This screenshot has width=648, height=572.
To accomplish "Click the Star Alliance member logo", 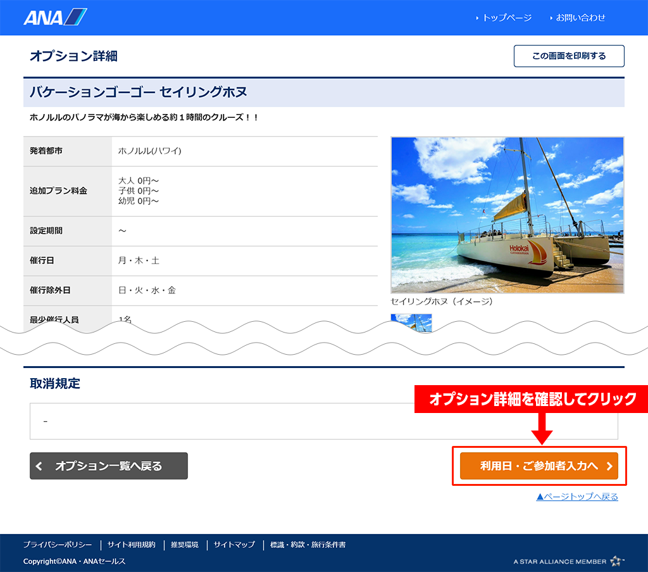I will (x=569, y=561).
